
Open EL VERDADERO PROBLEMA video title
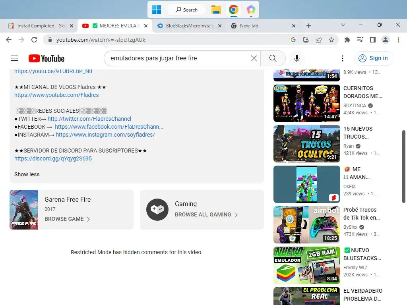363,295
